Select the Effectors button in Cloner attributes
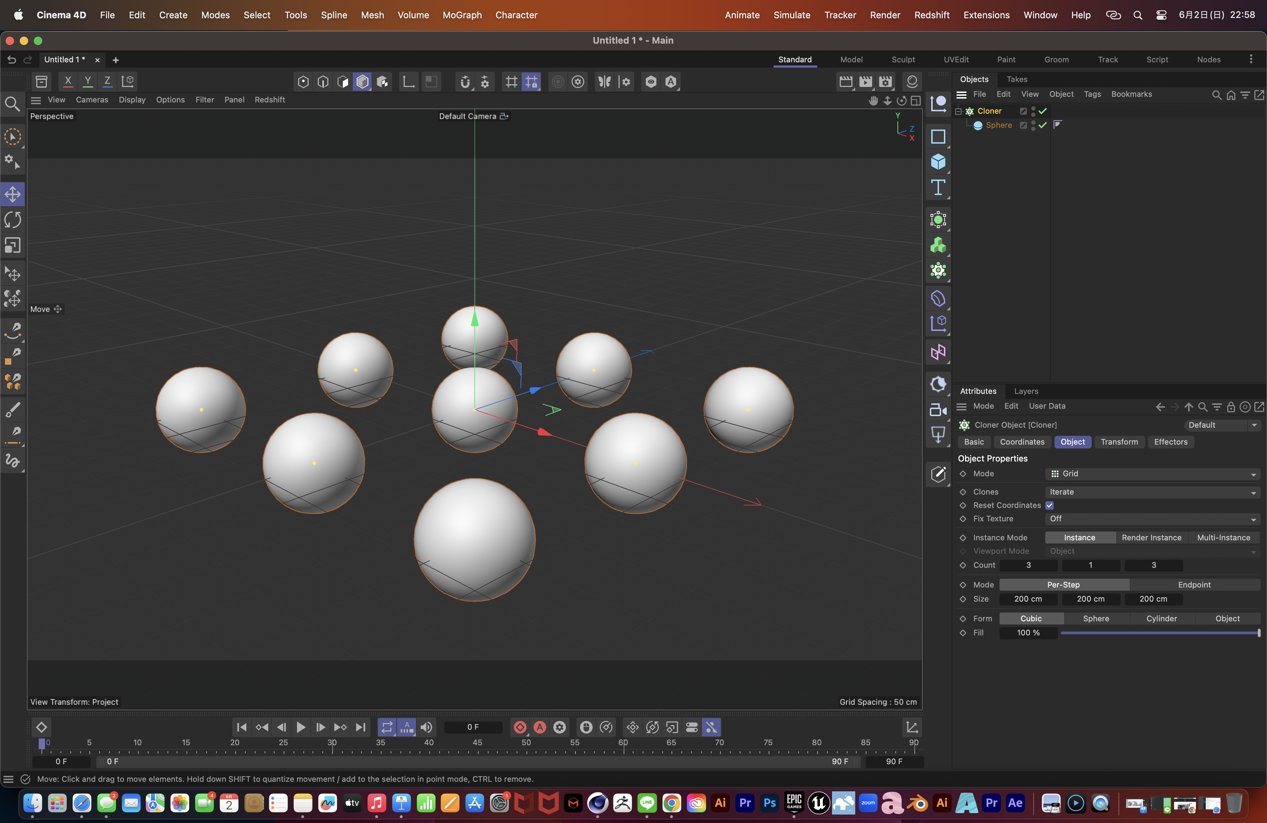 tap(1171, 442)
